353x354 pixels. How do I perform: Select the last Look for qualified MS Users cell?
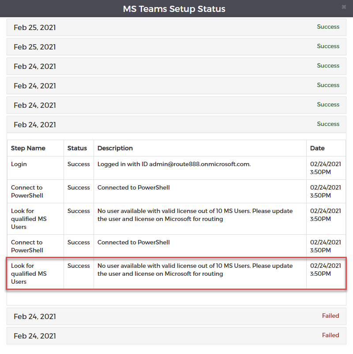click(x=35, y=274)
